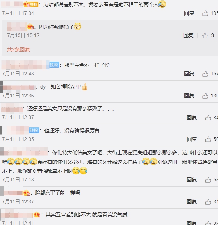Click the 铁粉 badge beside '也还好，没有骗得很厉害'
The image size is (218, 225).
click(34, 130)
